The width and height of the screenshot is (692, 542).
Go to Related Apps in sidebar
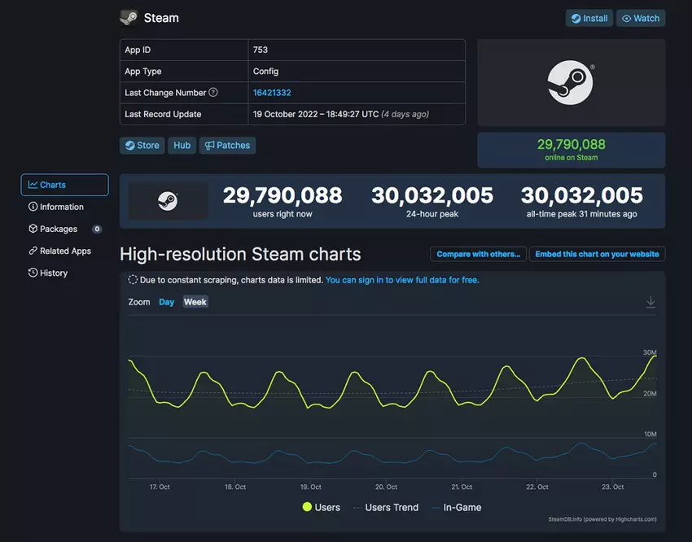(x=65, y=251)
